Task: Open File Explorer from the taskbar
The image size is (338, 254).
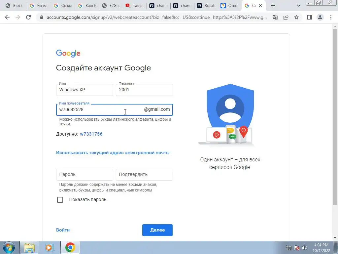Action: click(29, 247)
